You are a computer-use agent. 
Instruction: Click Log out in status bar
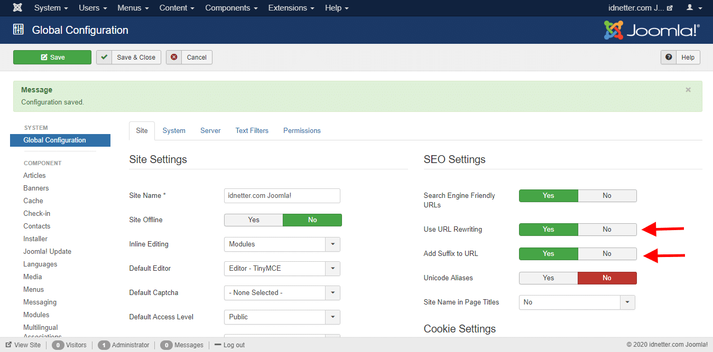coord(229,345)
